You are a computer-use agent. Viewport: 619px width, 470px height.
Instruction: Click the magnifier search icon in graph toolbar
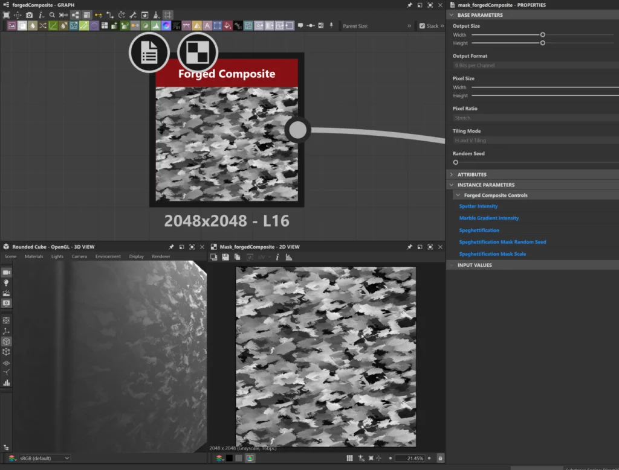click(53, 14)
